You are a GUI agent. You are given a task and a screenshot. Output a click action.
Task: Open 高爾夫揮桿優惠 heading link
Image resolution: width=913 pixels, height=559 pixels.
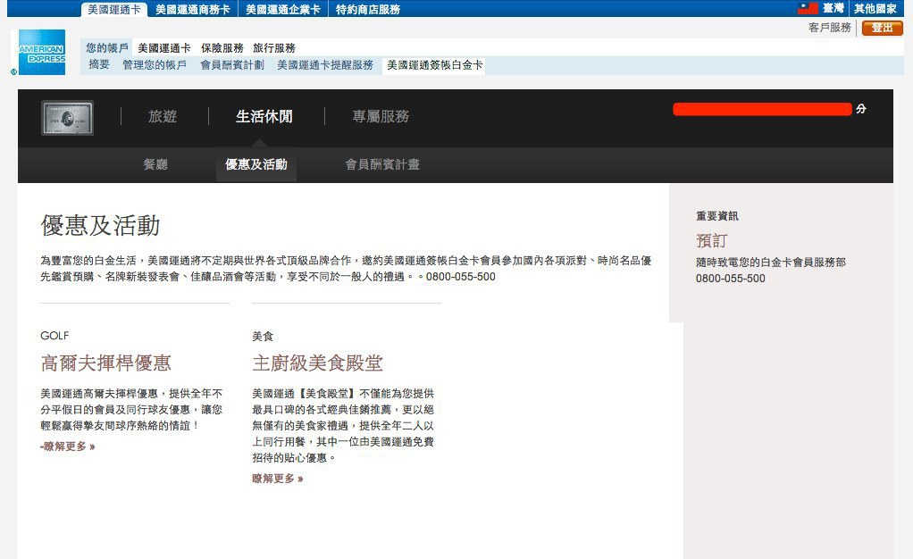pos(106,363)
